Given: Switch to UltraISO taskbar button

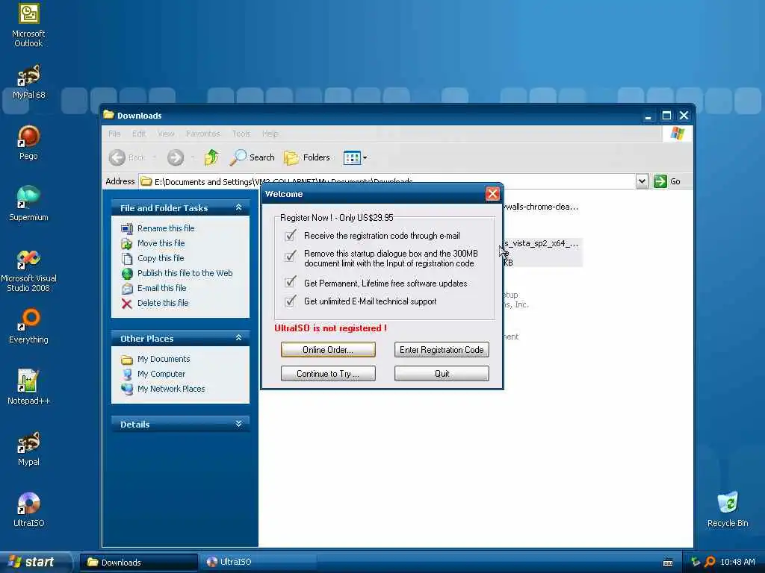Looking at the screenshot, I should coord(258,563).
